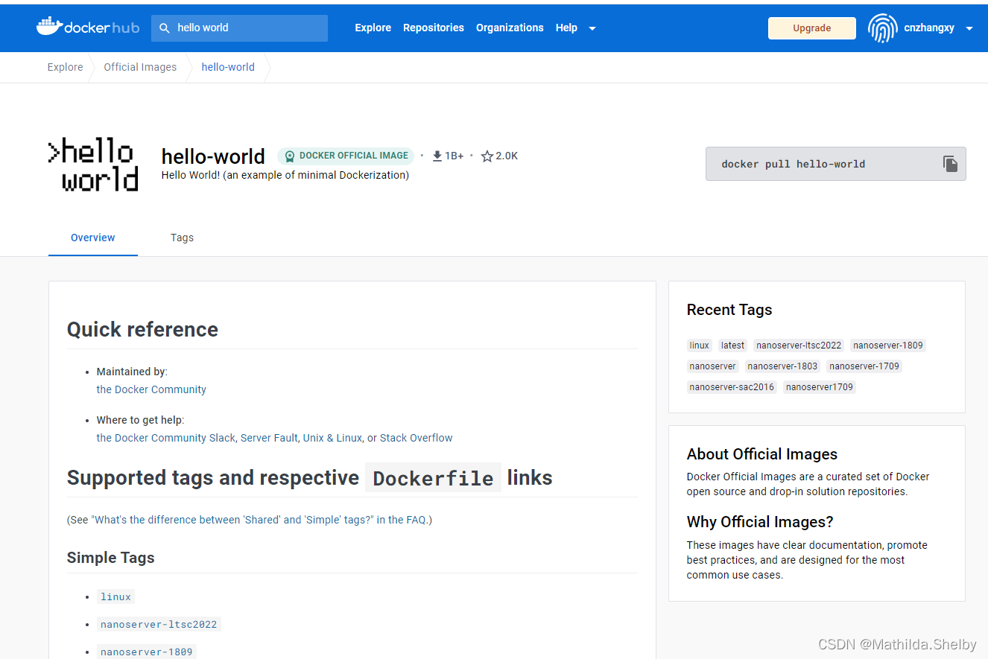This screenshot has width=988, height=659.
Task: Click the docker pull hello-world command box
Action: [x=836, y=164]
